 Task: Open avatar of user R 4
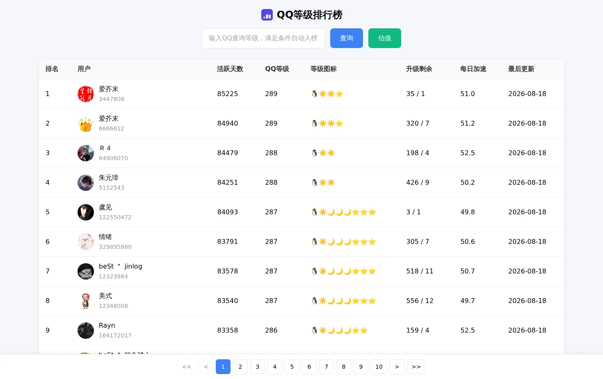click(x=86, y=153)
